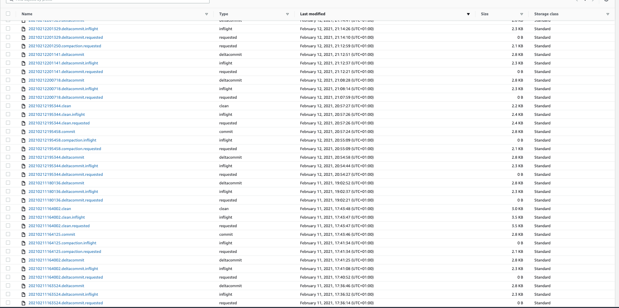This screenshot has width=619, height=308.
Task: Open 20210212195344.deltacommit.inflight object link
Action: (x=63, y=166)
